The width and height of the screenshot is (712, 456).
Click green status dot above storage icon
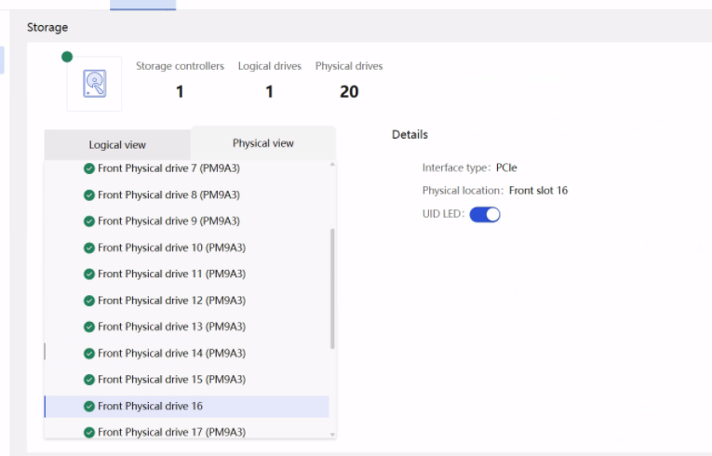click(67, 57)
